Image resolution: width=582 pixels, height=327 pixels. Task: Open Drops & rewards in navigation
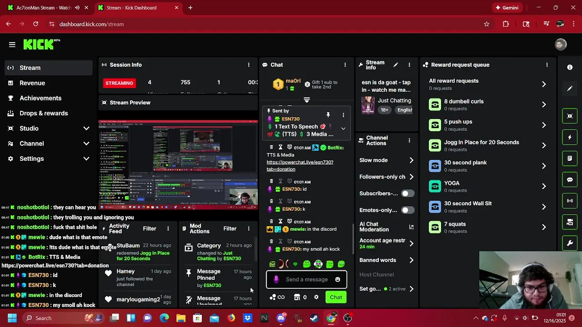[x=48, y=113]
